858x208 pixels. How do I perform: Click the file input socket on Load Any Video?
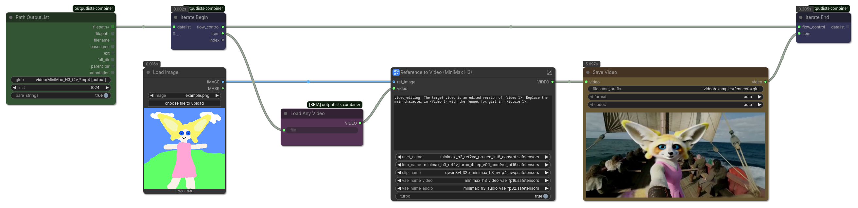pos(284,130)
